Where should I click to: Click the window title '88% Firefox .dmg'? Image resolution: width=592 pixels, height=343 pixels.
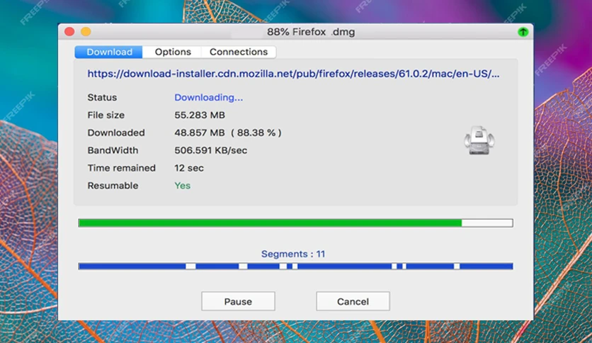311,32
